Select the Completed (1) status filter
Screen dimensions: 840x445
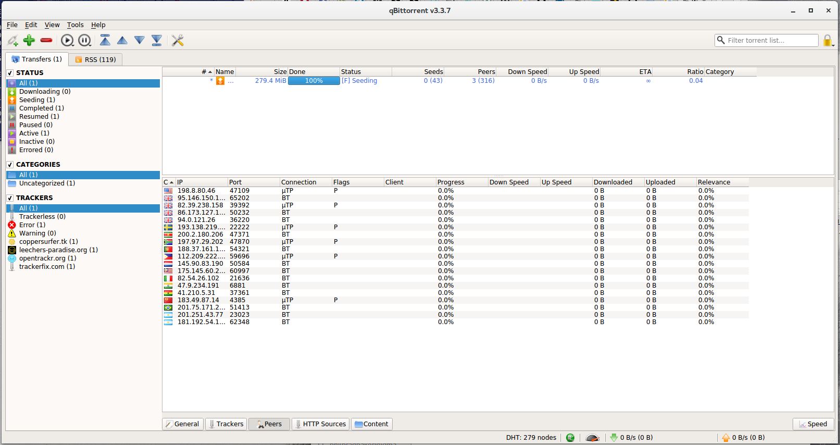pyautogui.click(x=83, y=108)
